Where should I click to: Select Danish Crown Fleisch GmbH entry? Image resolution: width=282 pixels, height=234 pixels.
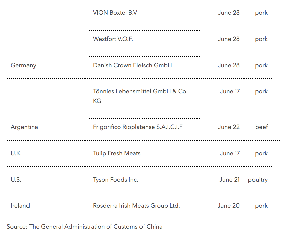coord(132,65)
